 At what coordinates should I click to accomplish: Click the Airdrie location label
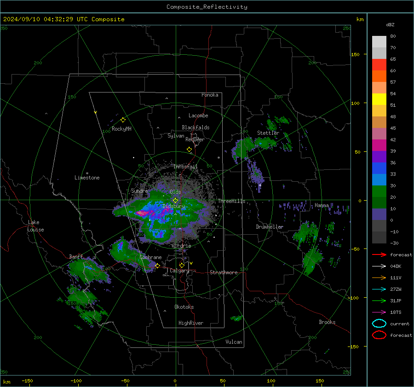(181, 246)
